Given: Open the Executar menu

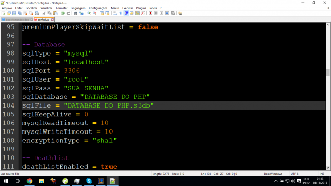Looking at the screenshot, I should click(x=128, y=8).
